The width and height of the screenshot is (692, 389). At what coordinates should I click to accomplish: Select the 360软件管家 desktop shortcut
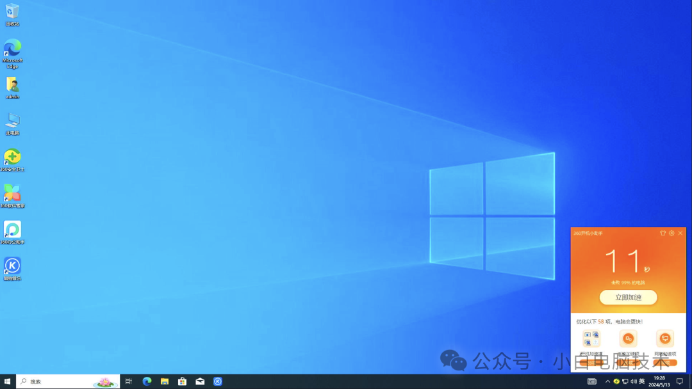pos(12,196)
